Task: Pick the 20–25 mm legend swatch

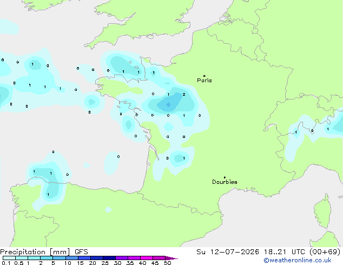Action: pos(97,258)
